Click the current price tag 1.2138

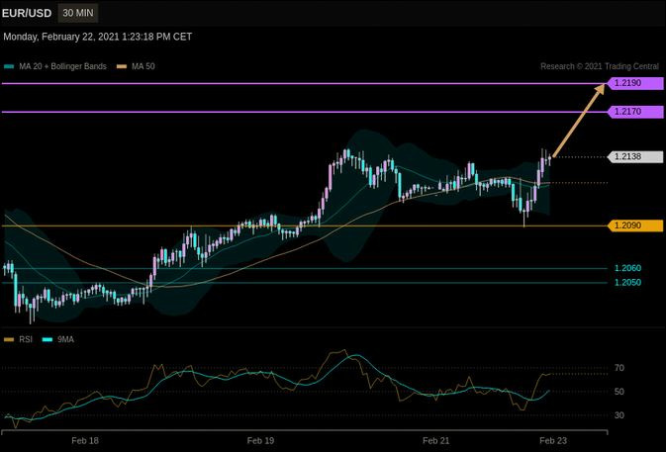(x=635, y=156)
